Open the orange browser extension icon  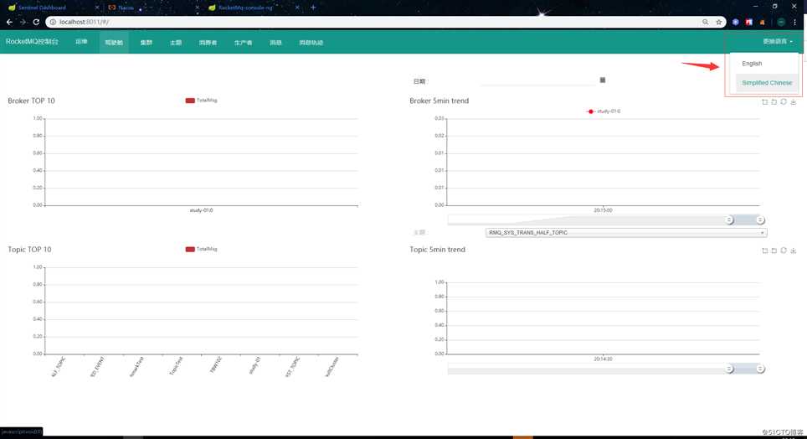[x=763, y=22]
